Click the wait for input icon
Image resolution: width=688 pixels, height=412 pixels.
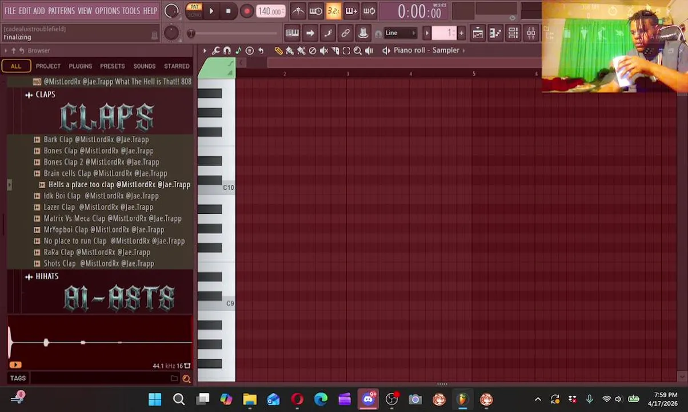pyautogui.click(x=316, y=11)
